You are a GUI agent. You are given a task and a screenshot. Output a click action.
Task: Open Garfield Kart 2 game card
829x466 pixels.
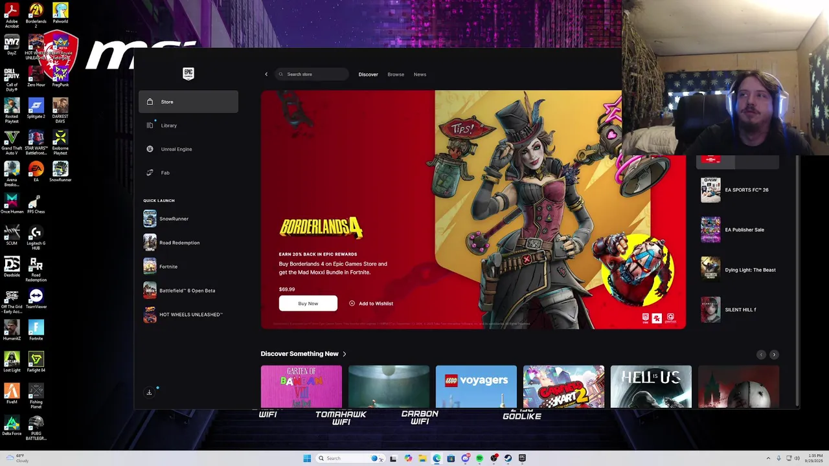point(563,387)
